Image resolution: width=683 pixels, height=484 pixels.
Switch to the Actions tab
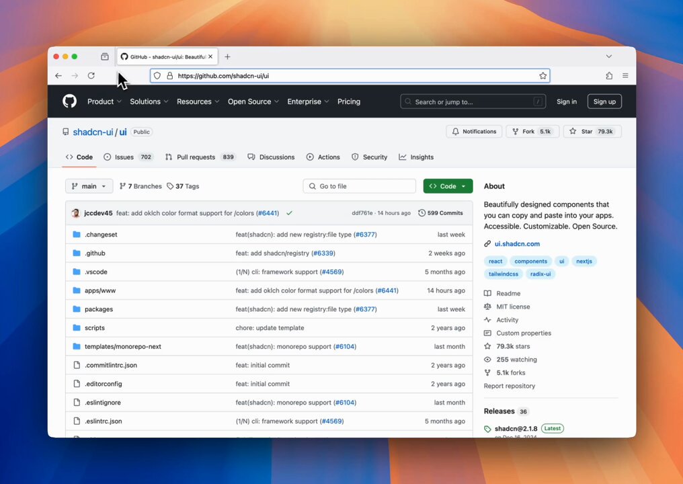pos(323,157)
